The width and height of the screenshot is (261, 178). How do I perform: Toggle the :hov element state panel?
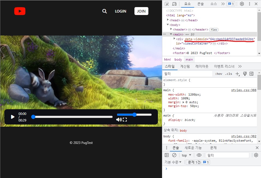click(x=218, y=74)
